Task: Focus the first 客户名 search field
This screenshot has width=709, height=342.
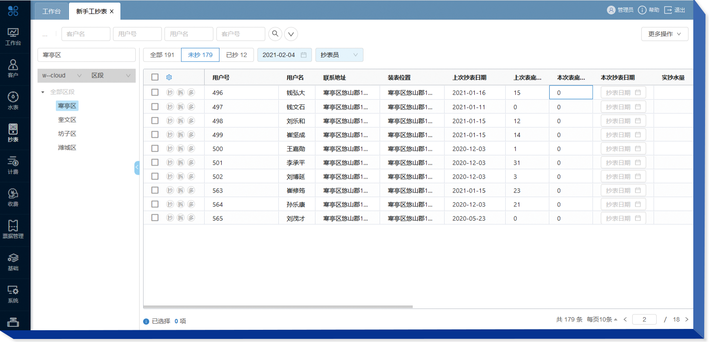Action: coord(86,34)
